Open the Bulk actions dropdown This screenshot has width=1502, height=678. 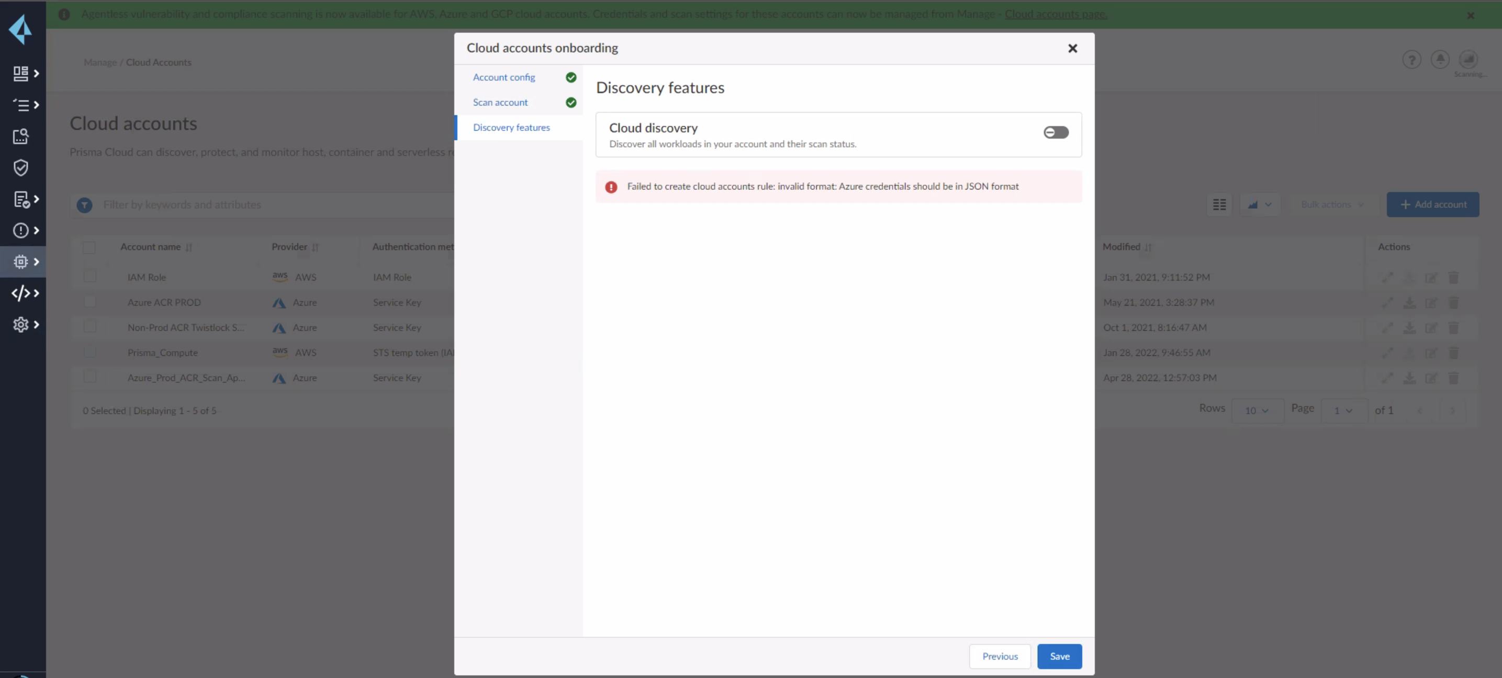[1332, 204]
